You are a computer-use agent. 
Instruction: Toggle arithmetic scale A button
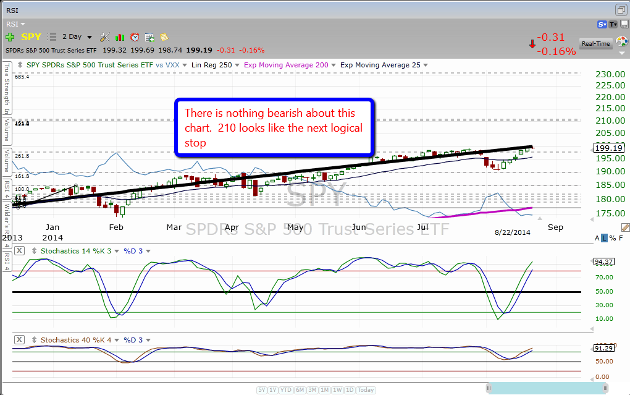click(597, 238)
